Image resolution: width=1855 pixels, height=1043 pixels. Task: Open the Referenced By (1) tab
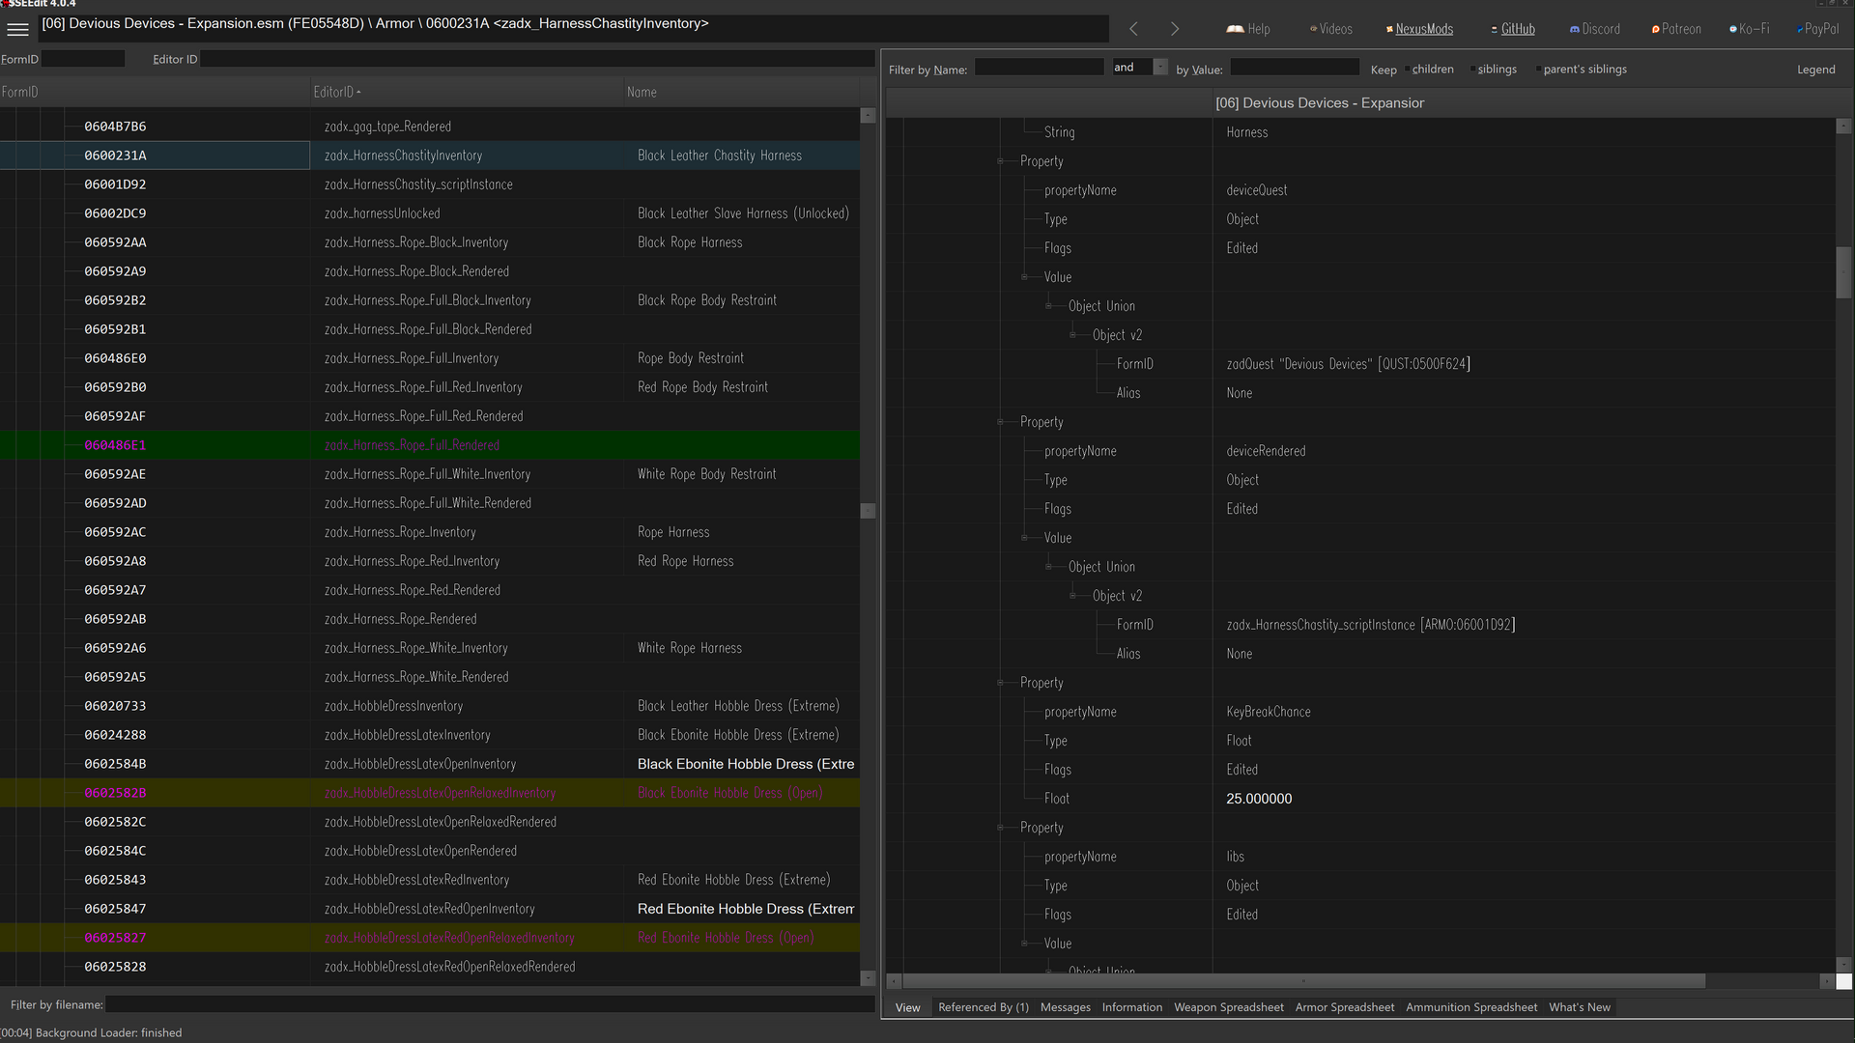983,1007
